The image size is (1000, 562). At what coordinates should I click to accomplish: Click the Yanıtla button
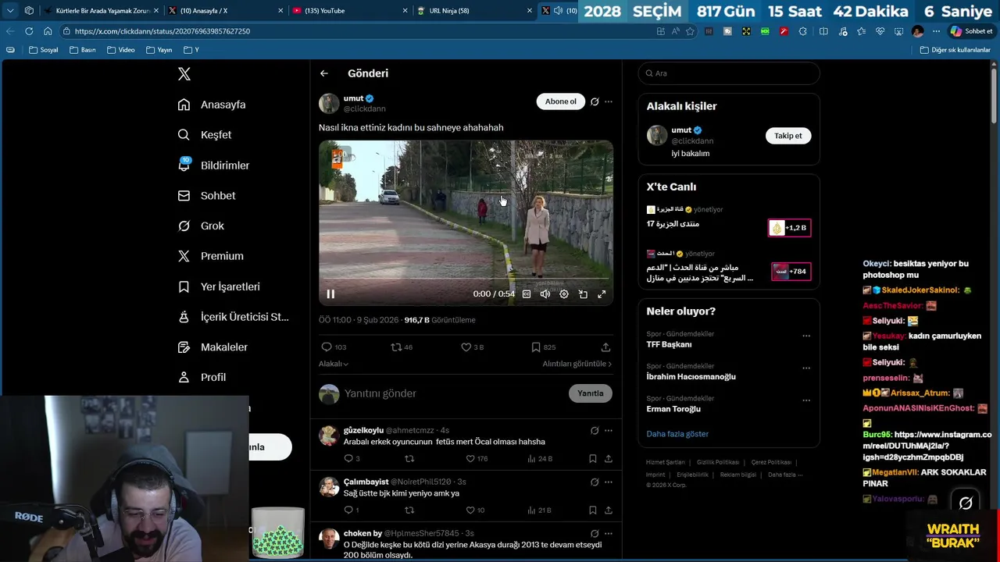tap(590, 393)
